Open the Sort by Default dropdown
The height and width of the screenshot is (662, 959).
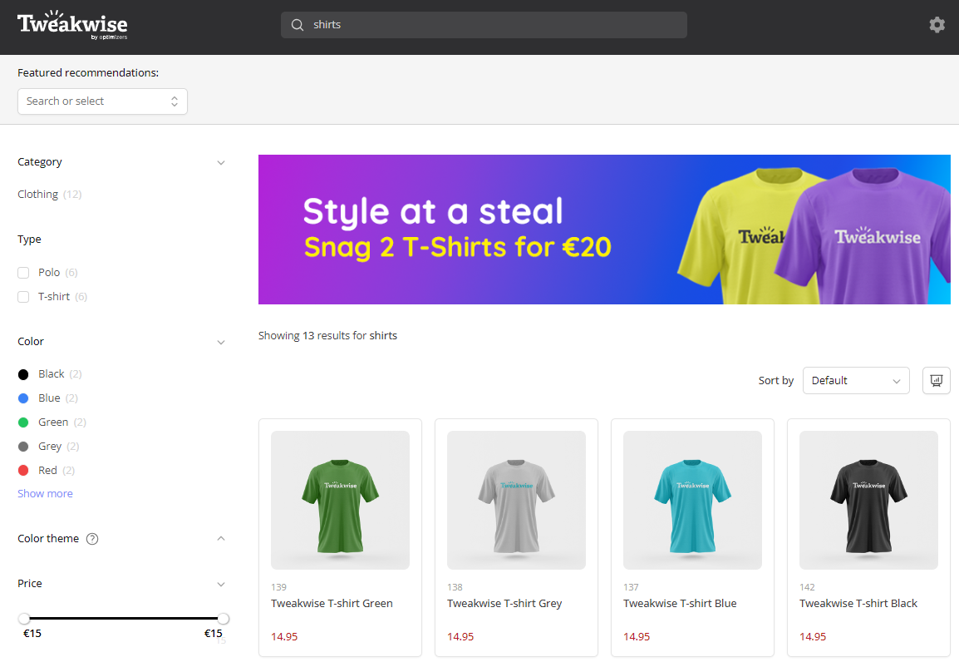coord(856,381)
